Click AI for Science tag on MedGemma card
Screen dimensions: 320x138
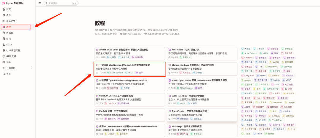[x=115, y=73]
